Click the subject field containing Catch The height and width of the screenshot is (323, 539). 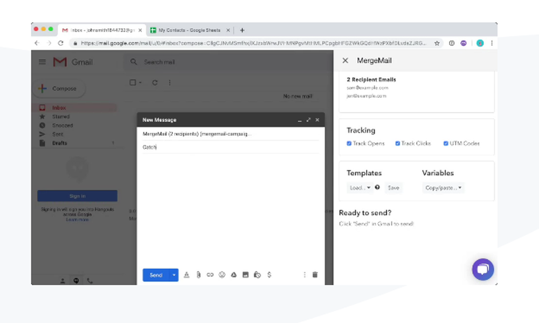231,147
